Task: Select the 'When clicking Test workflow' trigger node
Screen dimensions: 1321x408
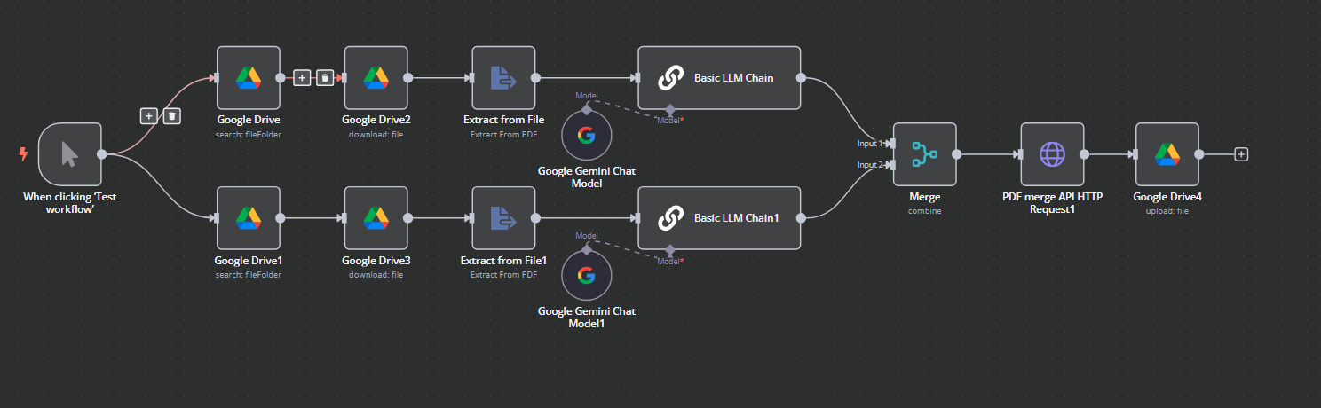Action: click(70, 154)
